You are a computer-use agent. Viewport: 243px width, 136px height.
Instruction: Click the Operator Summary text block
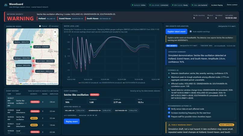coord(201,57)
